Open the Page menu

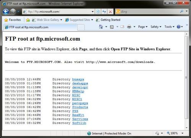pyautogui.click(x=143, y=27)
